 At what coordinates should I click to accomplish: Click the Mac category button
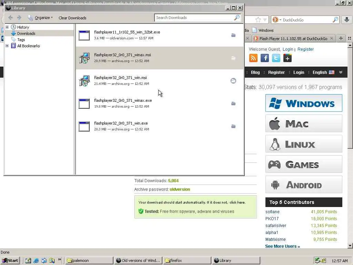(x=304, y=124)
